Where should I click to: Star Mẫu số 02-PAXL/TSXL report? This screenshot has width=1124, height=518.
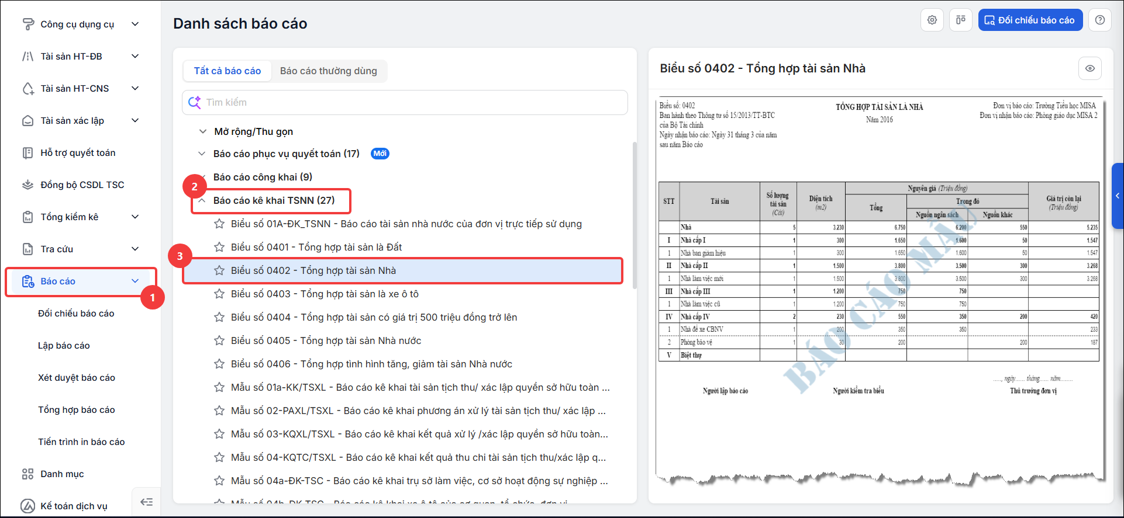coord(219,411)
